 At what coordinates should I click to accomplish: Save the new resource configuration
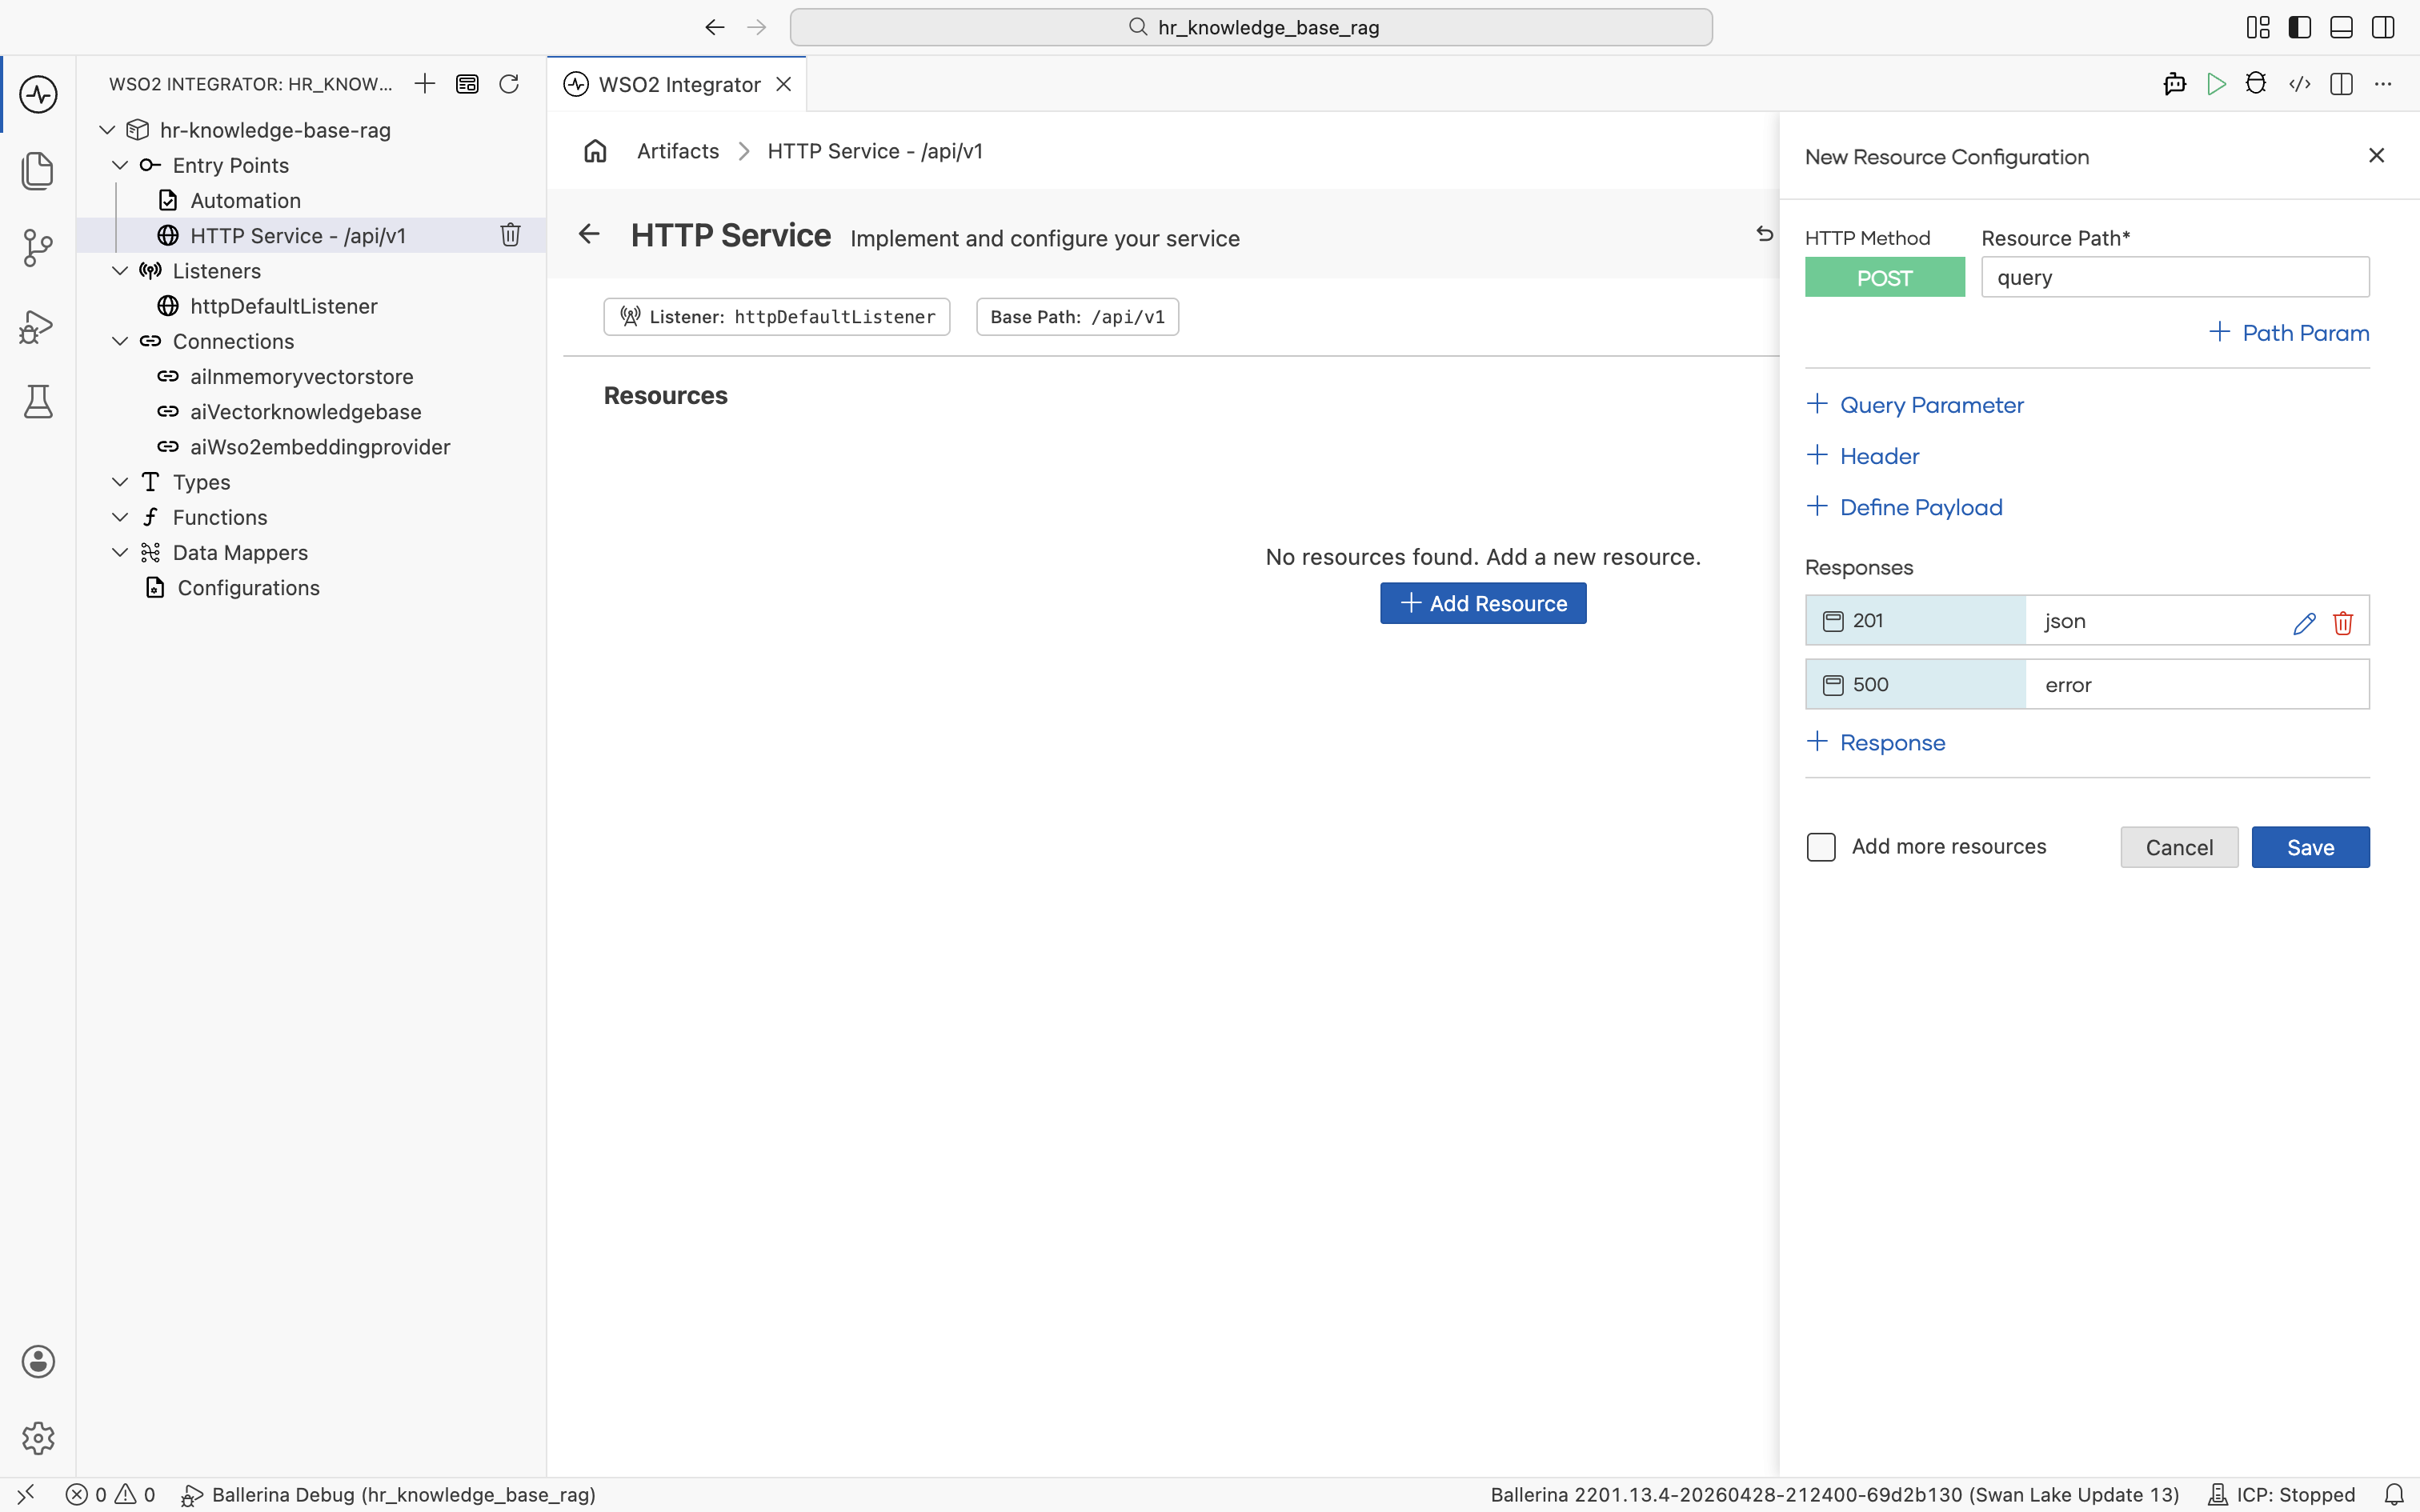coord(2310,847)
